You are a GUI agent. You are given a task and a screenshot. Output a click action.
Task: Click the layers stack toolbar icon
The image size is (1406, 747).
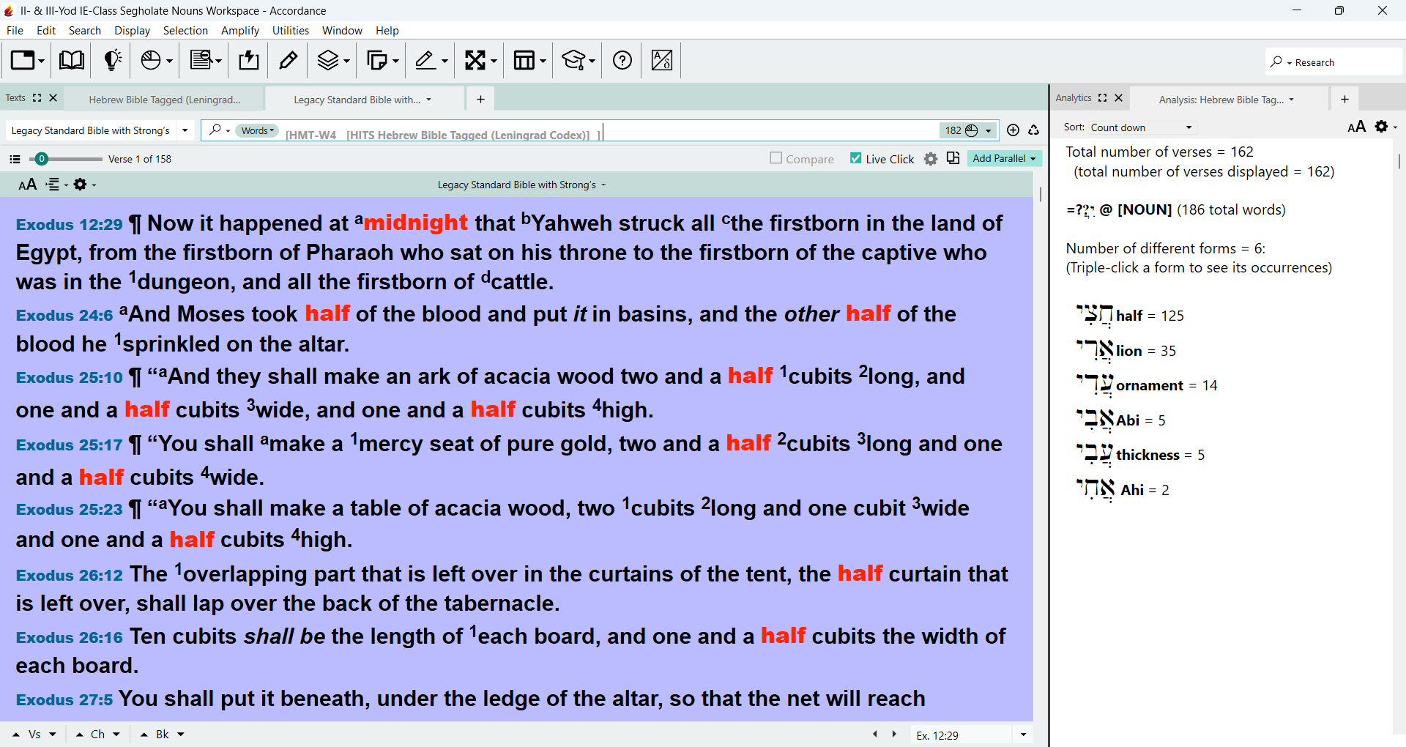coord(327,60)
